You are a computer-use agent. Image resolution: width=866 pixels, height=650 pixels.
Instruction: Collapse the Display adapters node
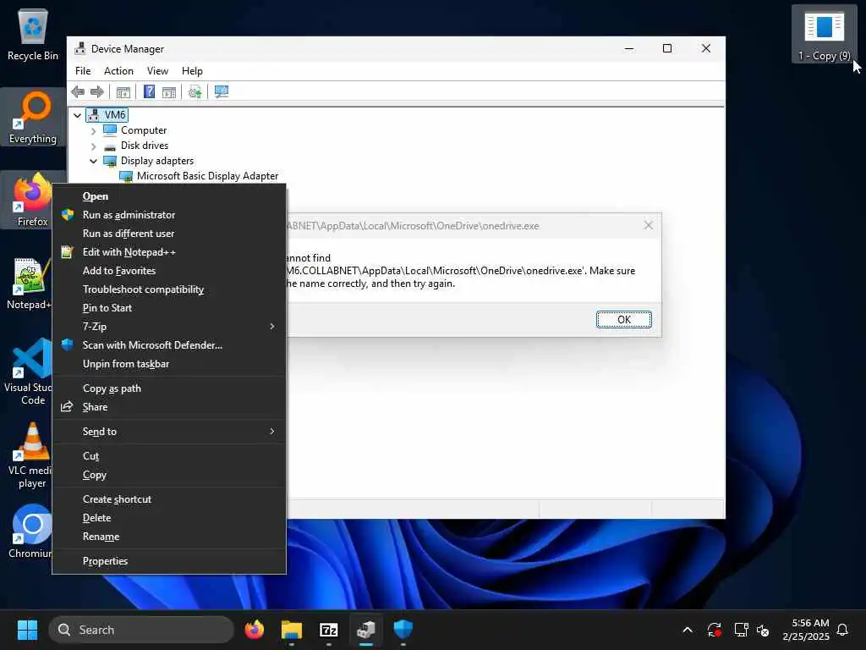point(93,162)
